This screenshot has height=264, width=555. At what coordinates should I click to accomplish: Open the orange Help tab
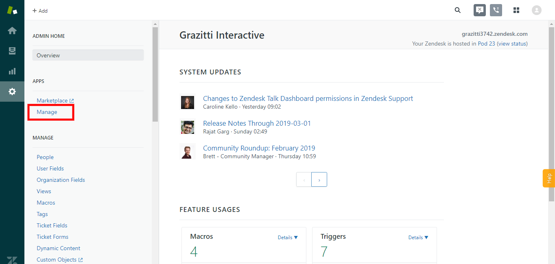[x=549, y=178]
